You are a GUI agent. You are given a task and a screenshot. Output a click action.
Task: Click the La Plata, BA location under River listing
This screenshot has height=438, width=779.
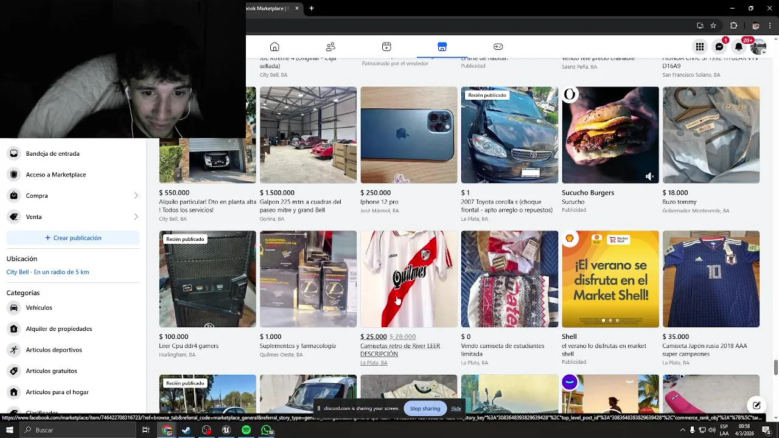tap(374, 363)
